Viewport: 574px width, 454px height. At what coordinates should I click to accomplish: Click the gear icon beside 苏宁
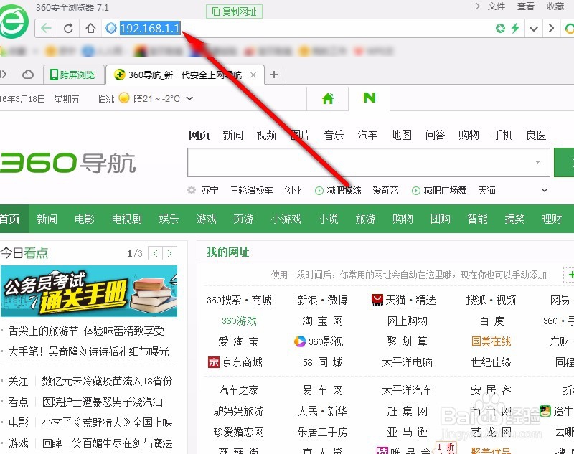(x=192, y=190)
